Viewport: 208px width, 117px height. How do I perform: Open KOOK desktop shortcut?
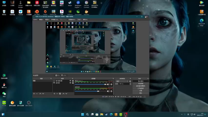point(4,103)
